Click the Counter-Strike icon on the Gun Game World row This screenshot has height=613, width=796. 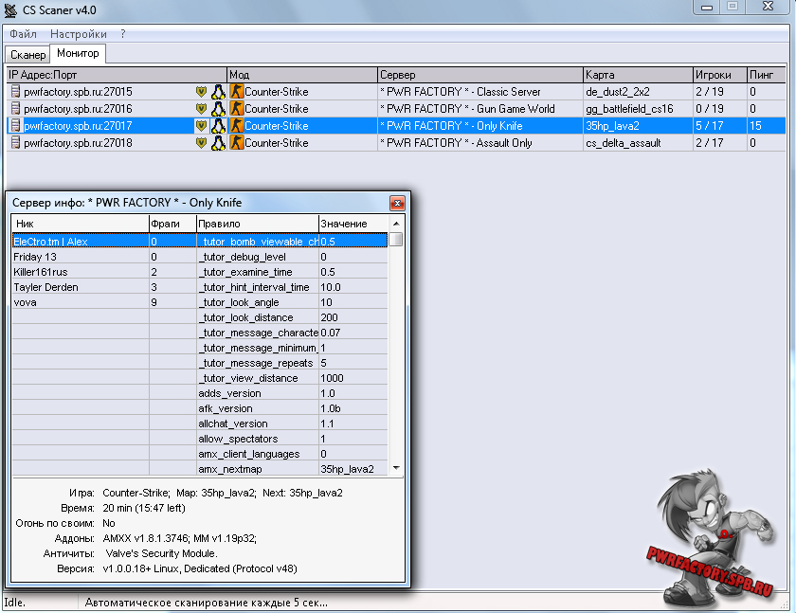[237, 109]
